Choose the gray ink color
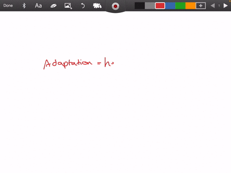Viewport: 231px width, 173px height. click(150, 6)
